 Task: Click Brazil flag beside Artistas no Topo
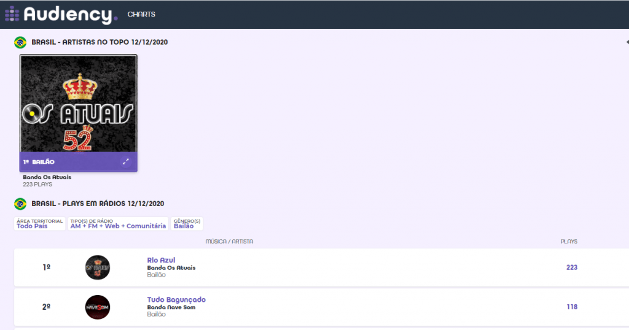pyautogui.click(x=20, y=42)
